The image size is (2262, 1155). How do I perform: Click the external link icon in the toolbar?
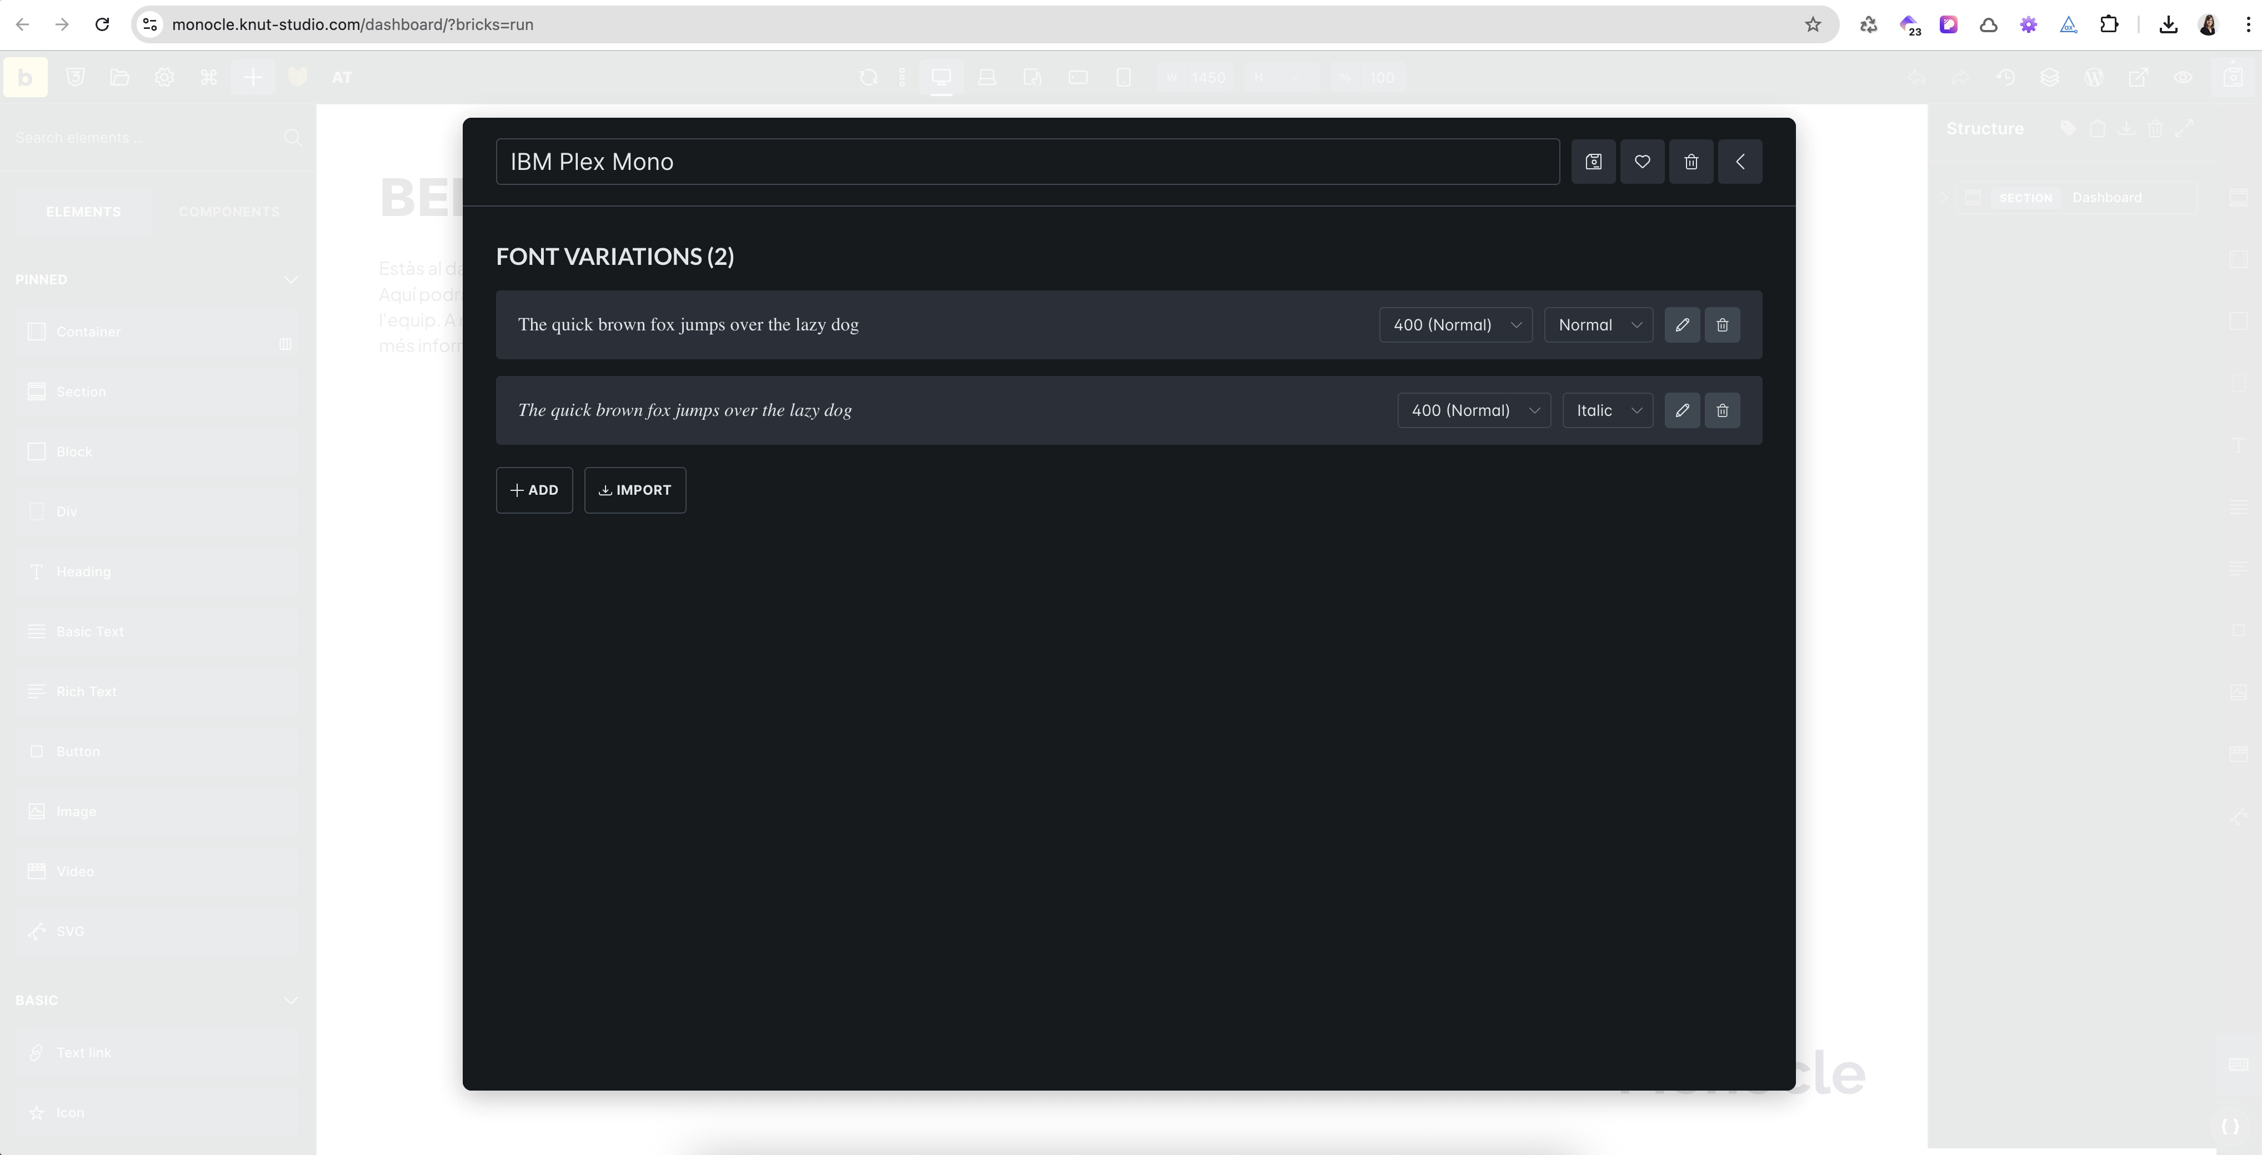(2138, 77)
